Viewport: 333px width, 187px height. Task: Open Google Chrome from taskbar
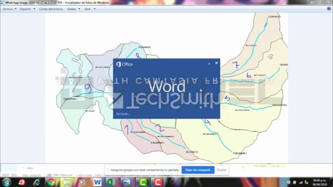click(51, 182)
